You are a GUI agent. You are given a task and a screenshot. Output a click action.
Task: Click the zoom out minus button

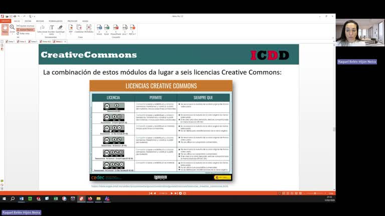coord(304,193)
